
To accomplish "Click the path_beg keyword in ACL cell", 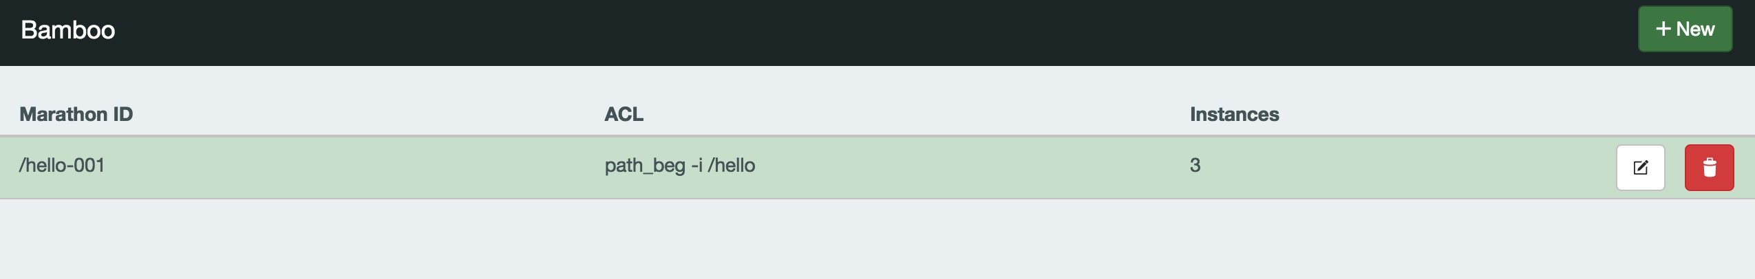I will coord(645,166).
